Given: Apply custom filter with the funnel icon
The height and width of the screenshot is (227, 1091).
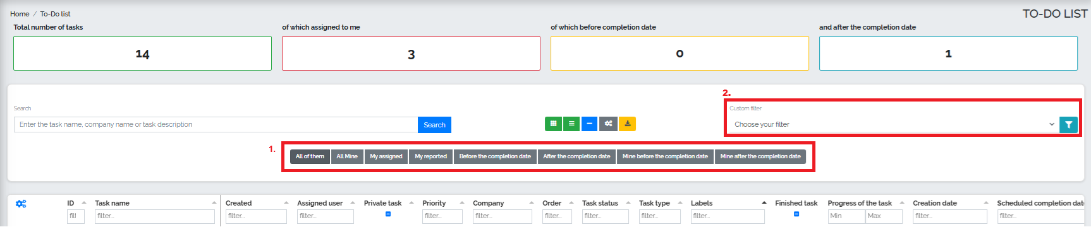Looking at the screenshot, I should click(x=1068, y=125).
